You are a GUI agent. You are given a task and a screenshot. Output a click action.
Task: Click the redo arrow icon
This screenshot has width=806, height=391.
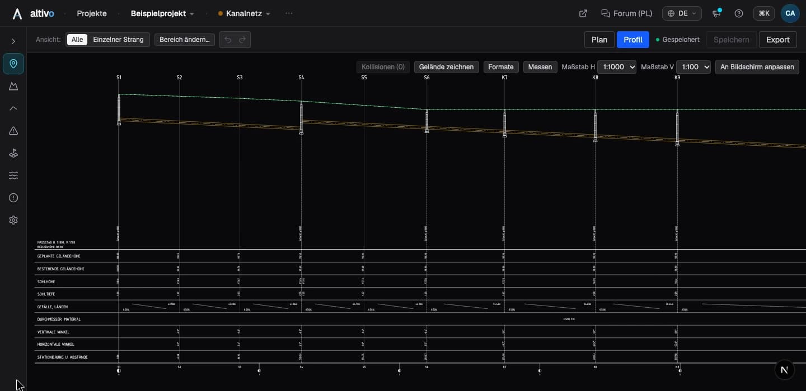pyautogui.click(x=242, y=40)
